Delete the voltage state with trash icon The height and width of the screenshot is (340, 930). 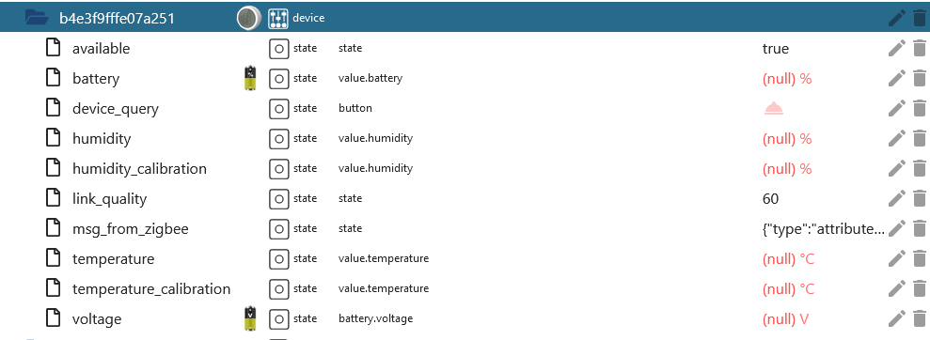(x=919, y=318)
